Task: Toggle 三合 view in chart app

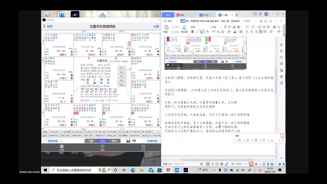Action: [x=102, y=141]
